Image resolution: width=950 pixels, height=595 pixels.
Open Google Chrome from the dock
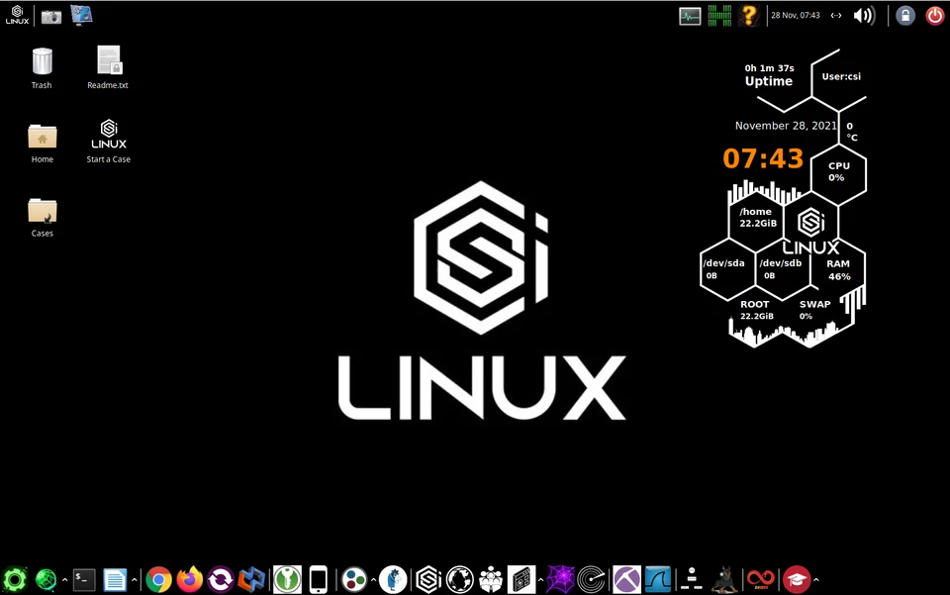tap(157, 579)
